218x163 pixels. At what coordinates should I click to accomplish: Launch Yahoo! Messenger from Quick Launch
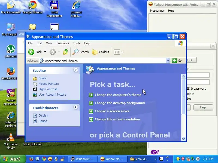(x=50, y=159)
